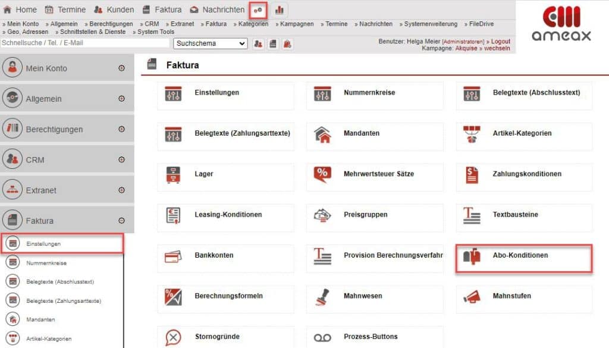
Task: Click the Prozess-Buttons voicemail icon
Action: pos(322,336)
